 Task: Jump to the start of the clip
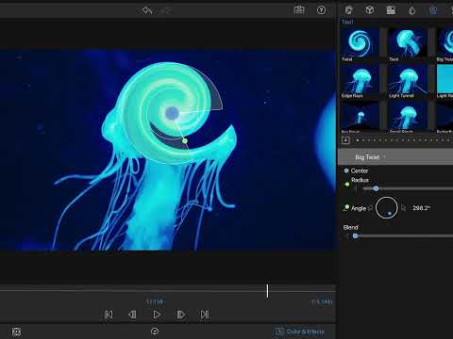click(x=109, y=315)
